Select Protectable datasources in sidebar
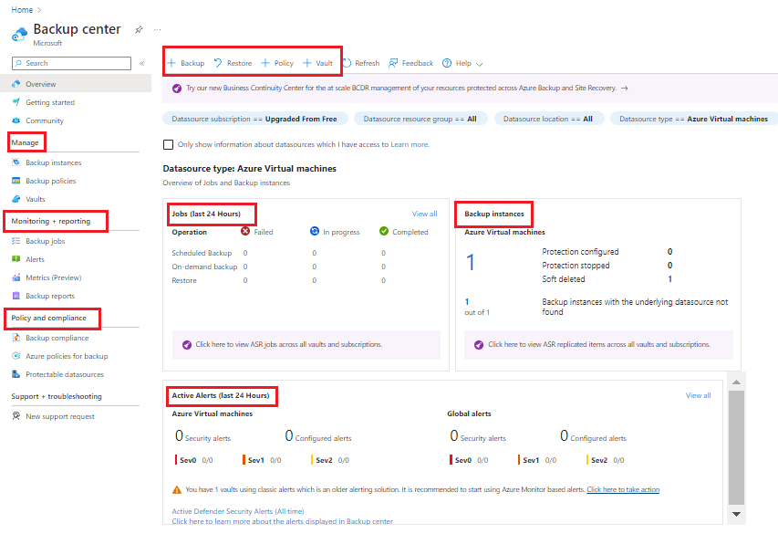778x544 pixels. (x=65, y=374)
